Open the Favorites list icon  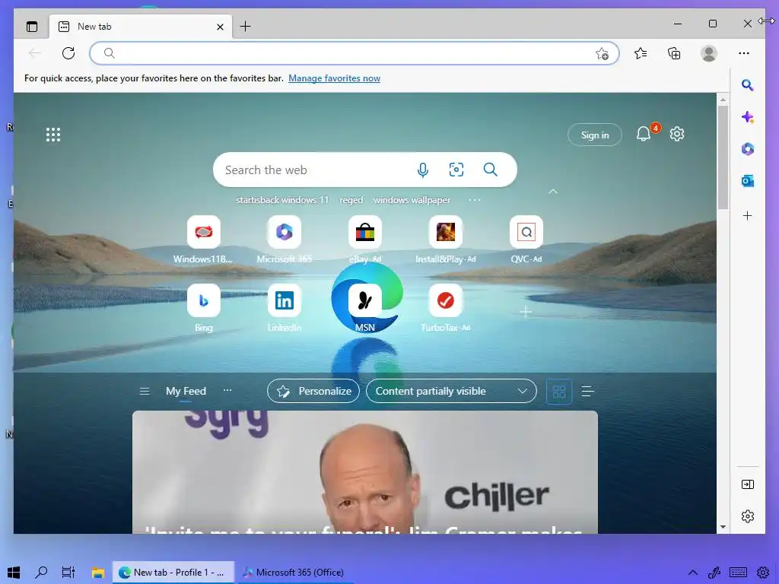641,53
